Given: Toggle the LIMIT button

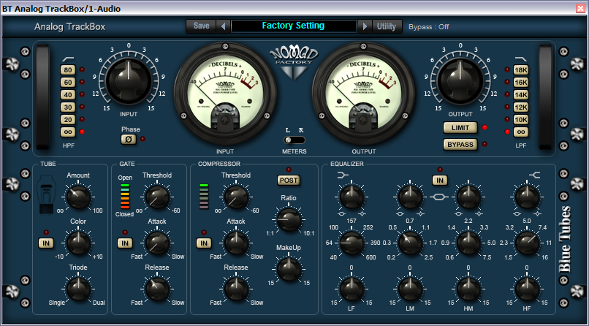Looking at the screenshot, I should [x=460, y=128].
